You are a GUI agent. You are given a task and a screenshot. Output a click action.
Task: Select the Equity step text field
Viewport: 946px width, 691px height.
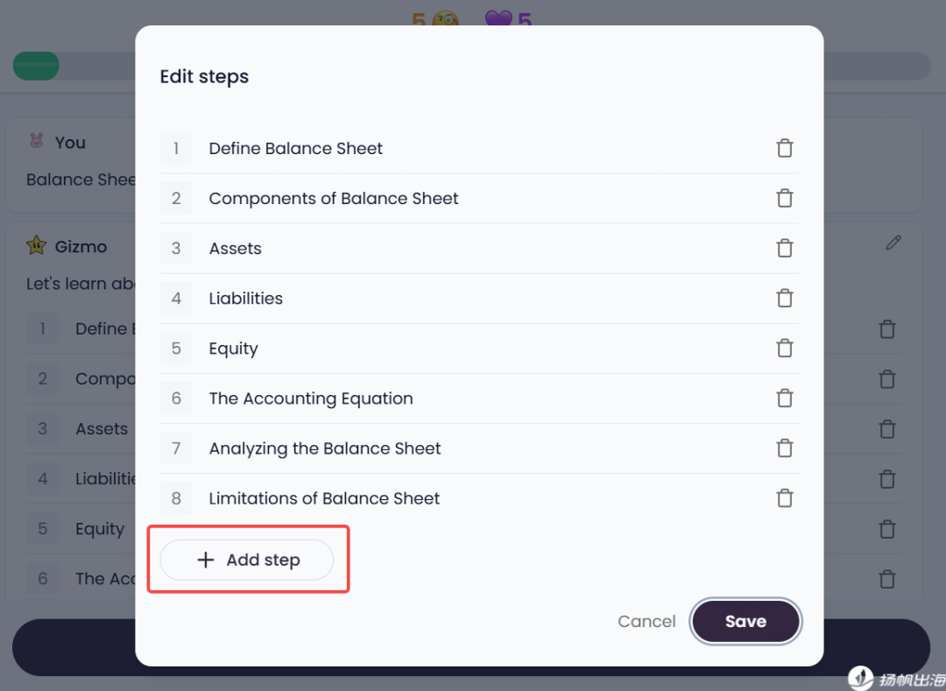pyautogui.click(x=234, y=349)
